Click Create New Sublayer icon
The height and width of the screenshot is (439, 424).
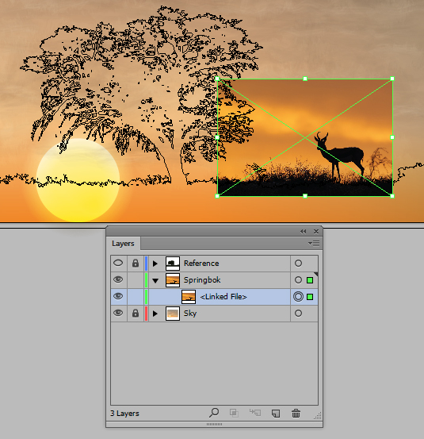[x=255, y=412]
